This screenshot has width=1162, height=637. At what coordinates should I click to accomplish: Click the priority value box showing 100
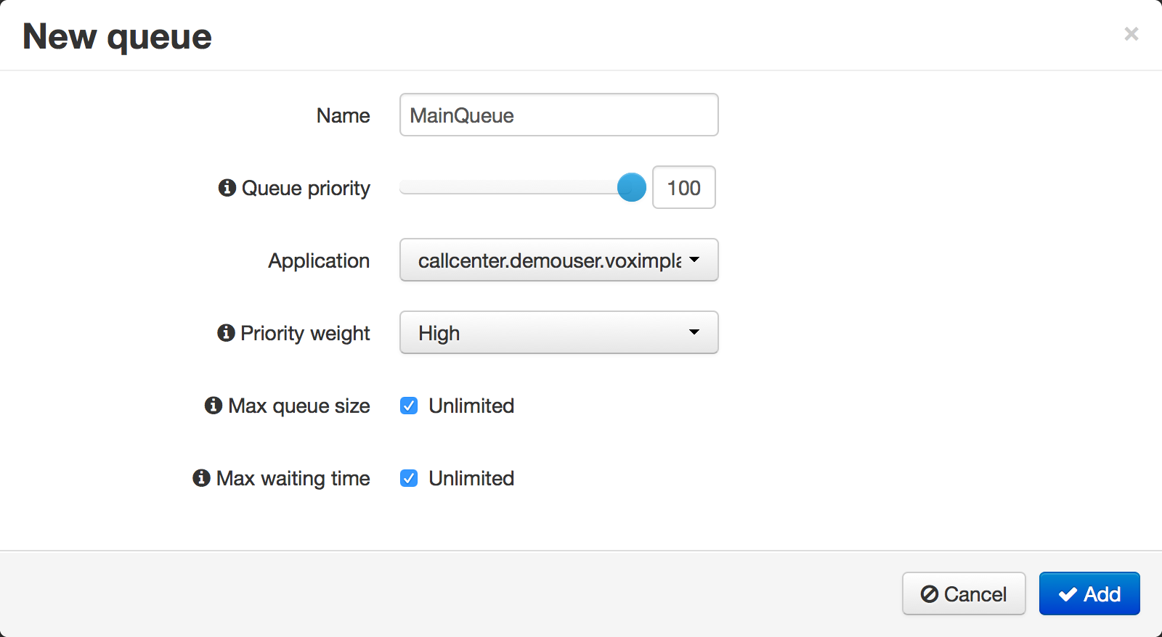(683, 188)
